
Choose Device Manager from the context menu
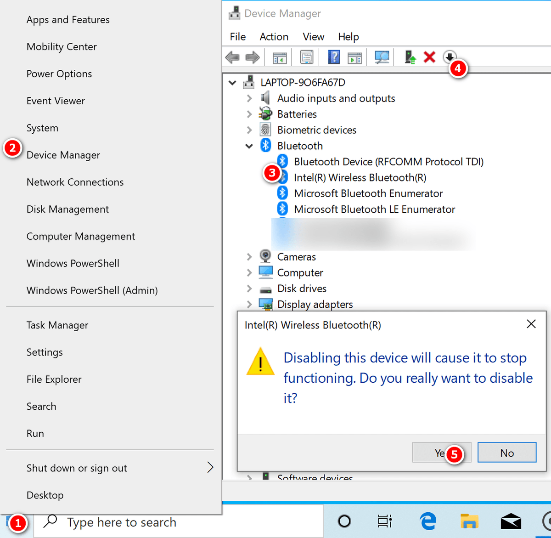pyautogui.click(x=63, y=155)
